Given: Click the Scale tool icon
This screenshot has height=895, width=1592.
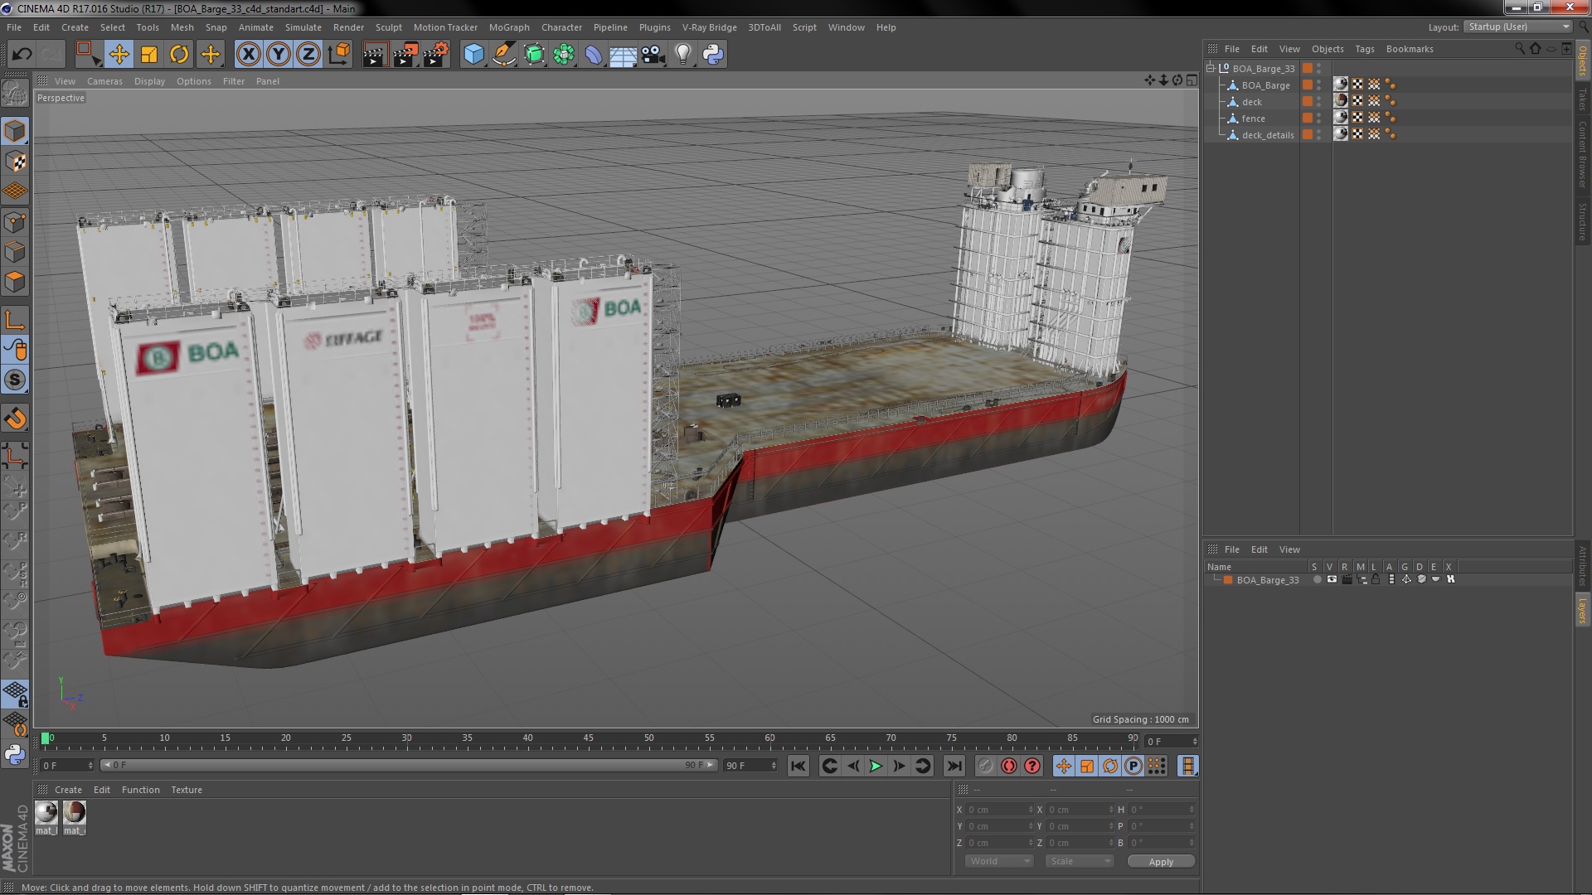Looking at the screenshot, I should click(149, 55).
